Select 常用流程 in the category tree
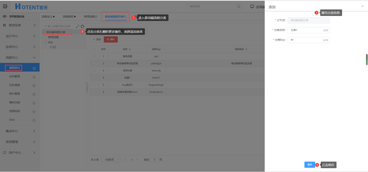 pyautogui.click(x=53, y=37)
